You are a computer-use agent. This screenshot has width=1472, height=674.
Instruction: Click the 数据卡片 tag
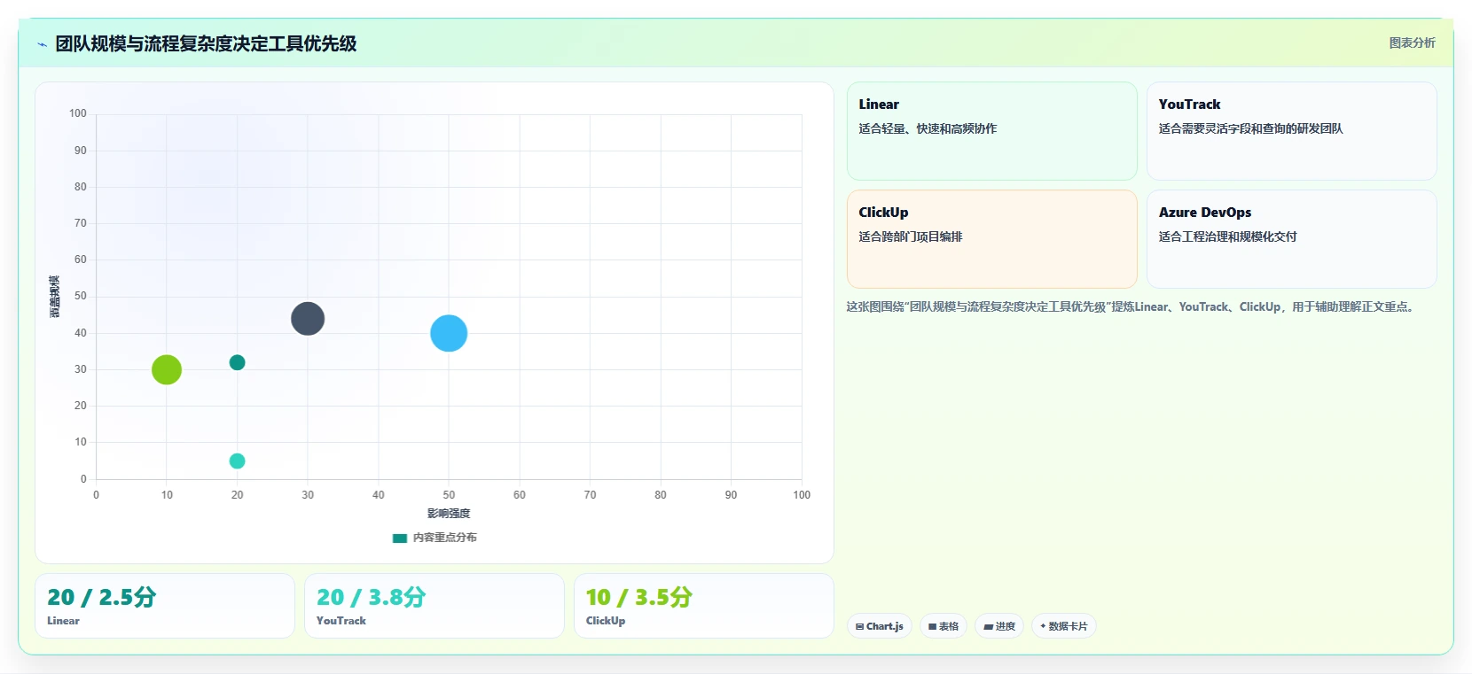(x=1063, y=626)
